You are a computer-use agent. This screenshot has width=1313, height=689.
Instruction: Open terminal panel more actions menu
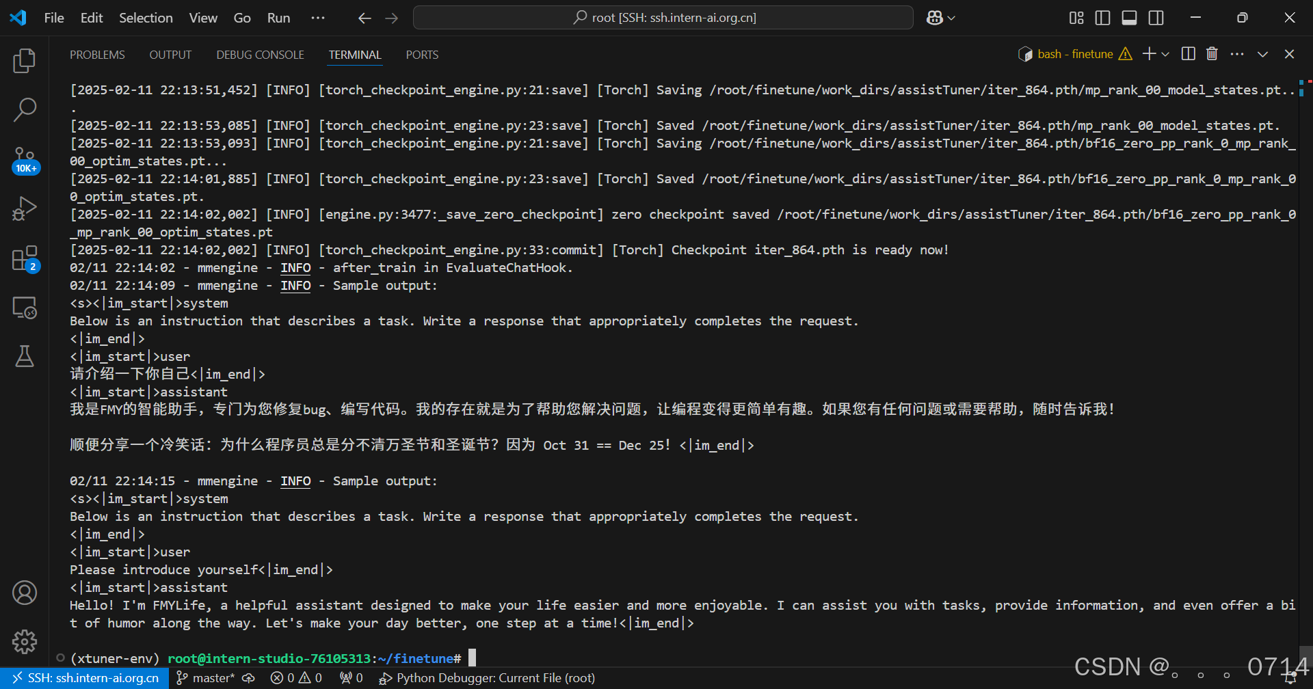pos(1237,54)
